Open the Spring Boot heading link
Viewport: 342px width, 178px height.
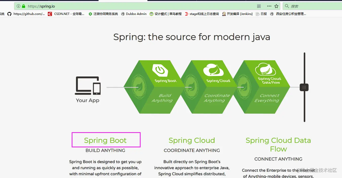(x=105, y=140)
